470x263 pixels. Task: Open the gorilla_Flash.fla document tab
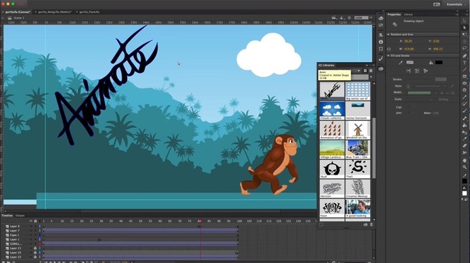point(89,12)
